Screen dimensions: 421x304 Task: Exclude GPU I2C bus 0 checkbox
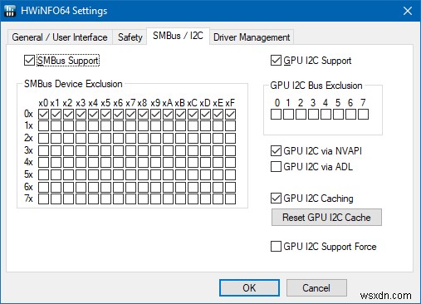click(x=276, y=114)
